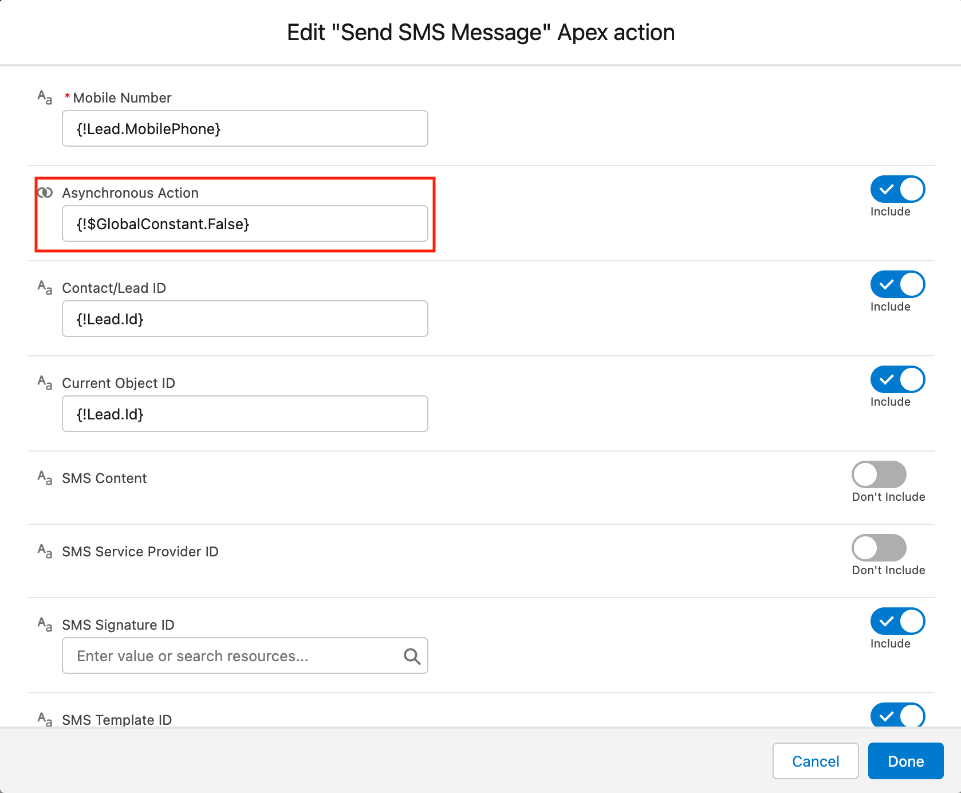
Task: Click the text icon beside SMS Template ID
Action: pyautogui.click(x=45, y=719)
